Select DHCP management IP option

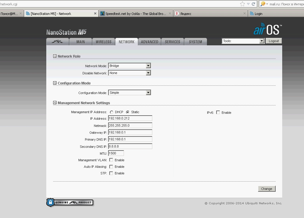click(111, 112)
